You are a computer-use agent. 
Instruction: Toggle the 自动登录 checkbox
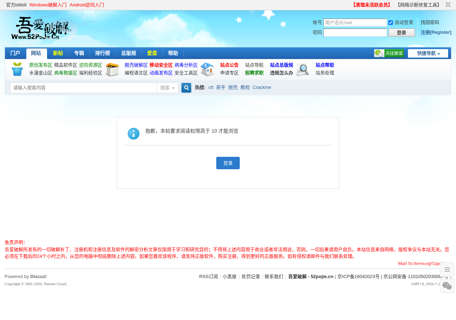point(390,22)
